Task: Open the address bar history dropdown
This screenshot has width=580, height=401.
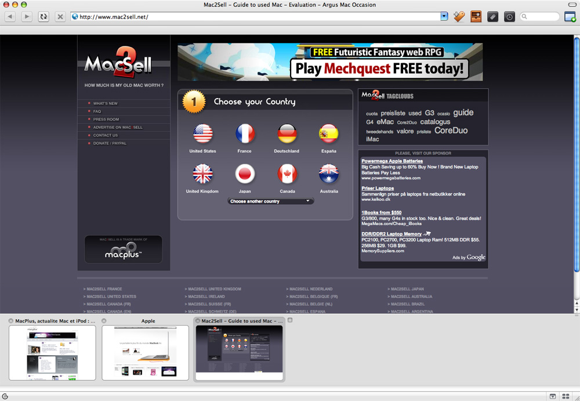Action: pyautogui.click(x=444, y=16)
